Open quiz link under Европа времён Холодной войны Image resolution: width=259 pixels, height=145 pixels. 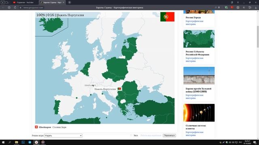[x=194, y=97]
